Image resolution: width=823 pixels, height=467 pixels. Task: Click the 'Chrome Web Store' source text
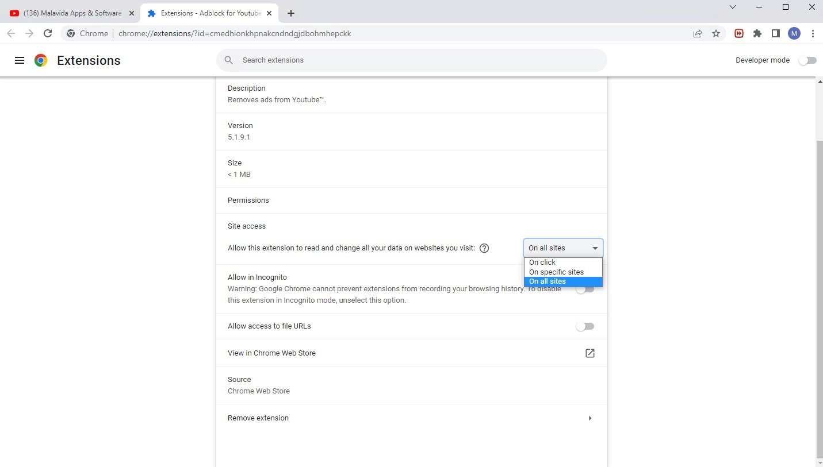[x=259, y=391]
